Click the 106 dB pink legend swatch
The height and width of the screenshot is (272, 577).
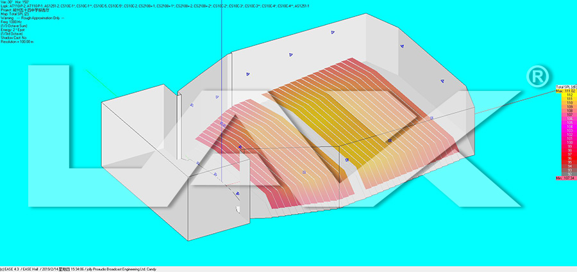click(569, 118)
